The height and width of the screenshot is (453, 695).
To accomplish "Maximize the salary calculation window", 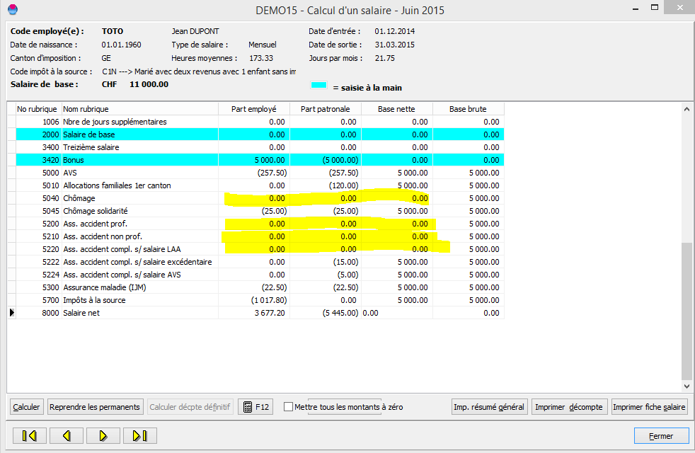I will tap(655, 8).
